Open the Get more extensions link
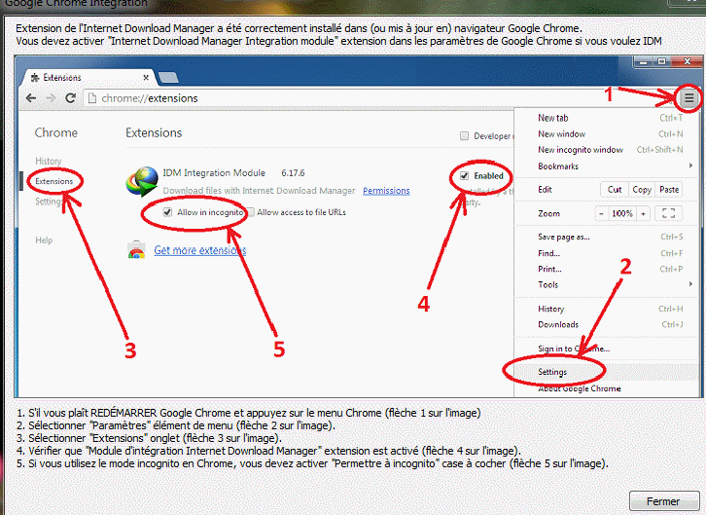The image size is (706, 515). pyautogui.click(x=200, y=250)
